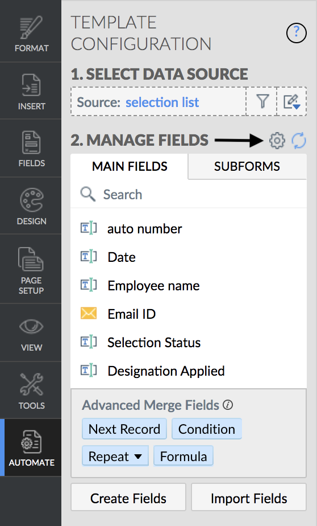Select the Main Fields tab

[x=130, y=166]
